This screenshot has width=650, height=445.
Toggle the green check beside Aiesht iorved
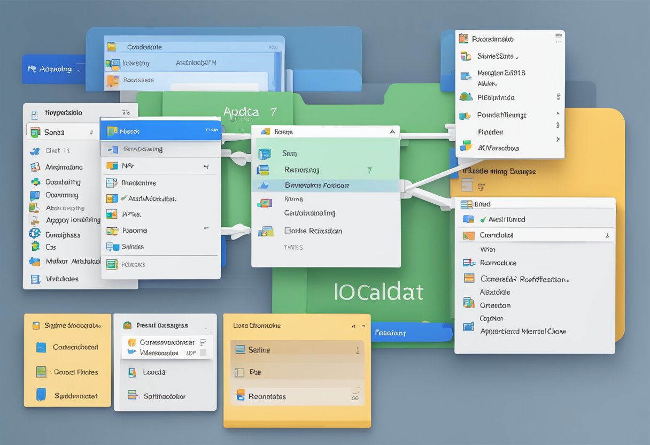click(x=483, y=219)
